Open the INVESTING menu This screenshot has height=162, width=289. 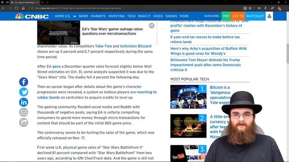[x=117, y=16]
